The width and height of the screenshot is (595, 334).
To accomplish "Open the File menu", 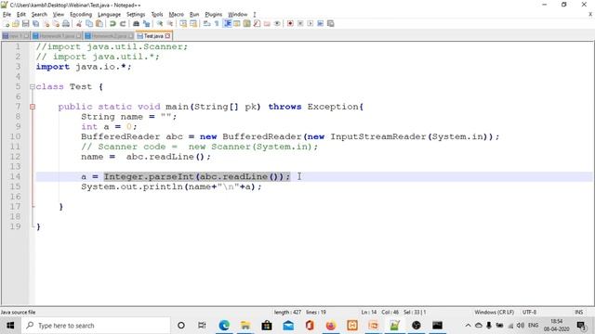I will click(x=7, y=15).
